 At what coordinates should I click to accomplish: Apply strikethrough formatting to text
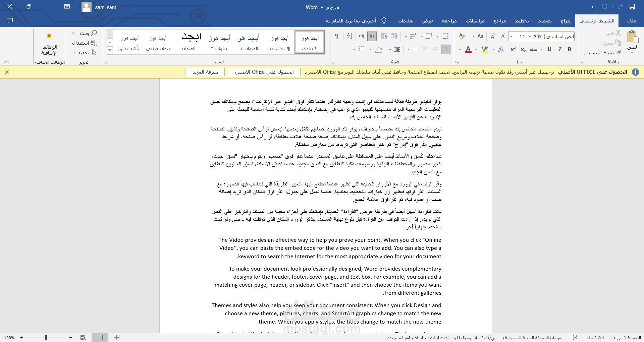(533, 50)
